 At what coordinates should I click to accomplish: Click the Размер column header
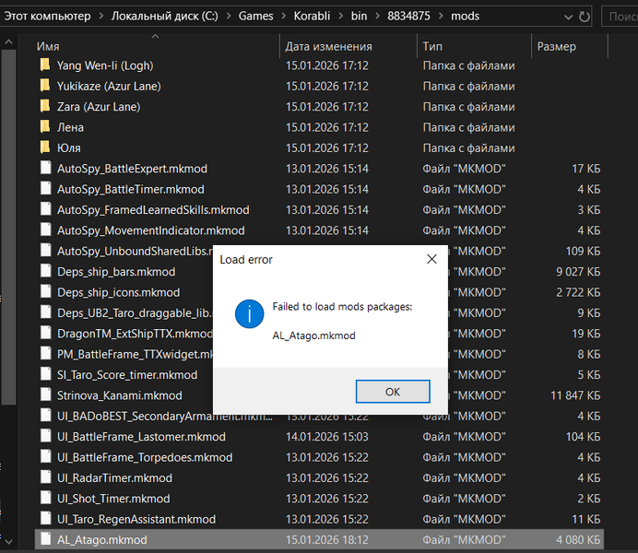point(556,46)
